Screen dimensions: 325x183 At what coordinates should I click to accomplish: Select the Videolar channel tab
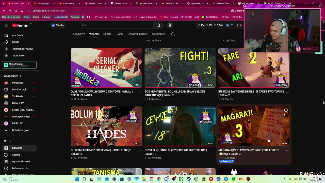pos(94,34)
